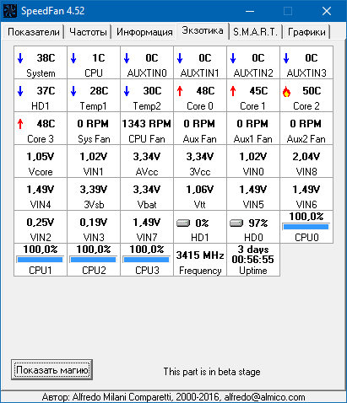347x403 pixels.
Task: Click the VIN7 voltage cell
Action: (147, 227)
